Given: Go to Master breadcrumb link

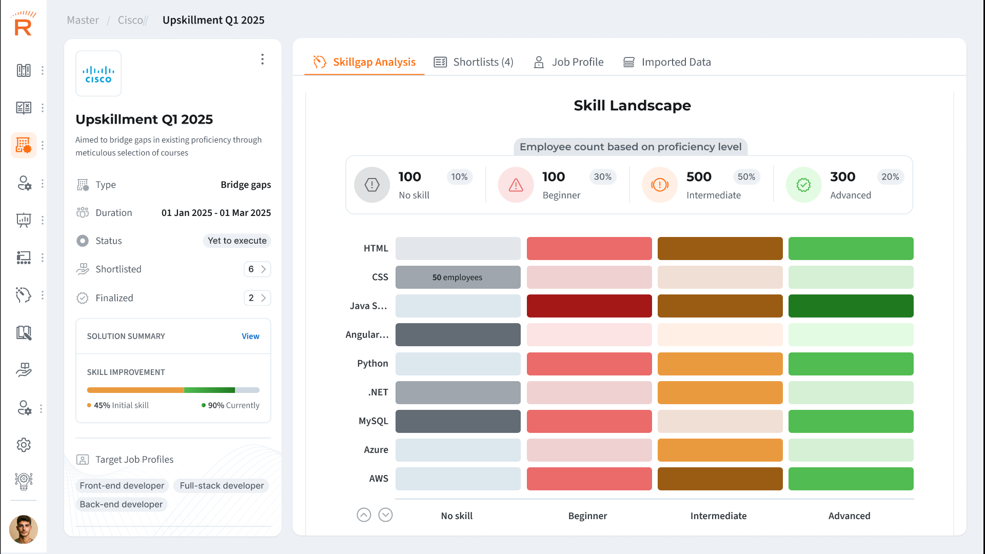Looking at the screenshot, I should [83, 20].
